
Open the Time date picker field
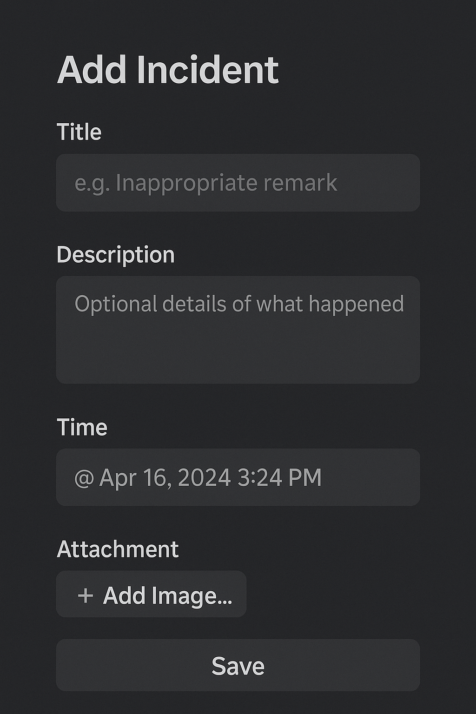(x=238, y=477)
